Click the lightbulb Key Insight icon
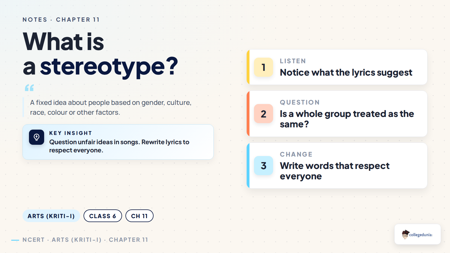Screen dimensions: 450x253 [x=37, y=137]
